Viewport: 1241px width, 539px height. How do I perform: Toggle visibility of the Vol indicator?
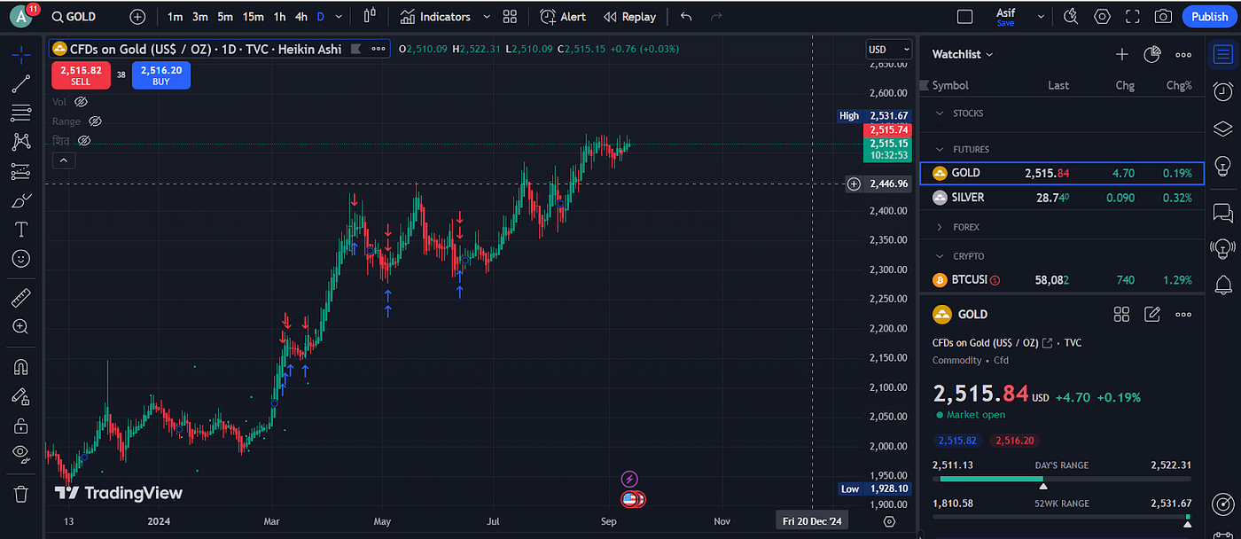[80, 102]
